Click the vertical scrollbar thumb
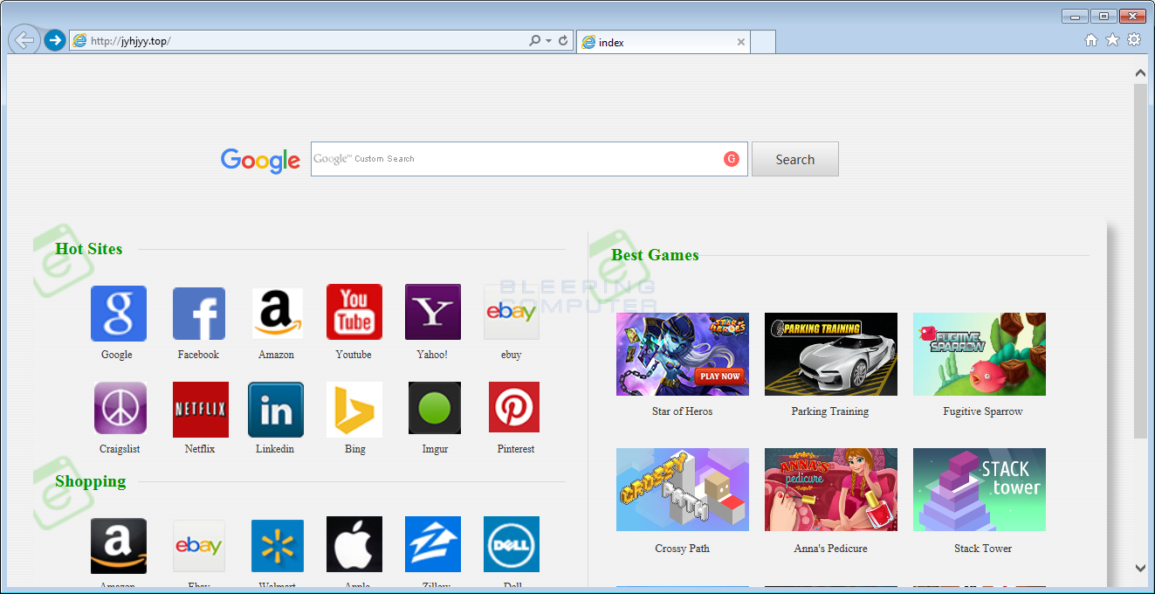 pos(1140,260)
